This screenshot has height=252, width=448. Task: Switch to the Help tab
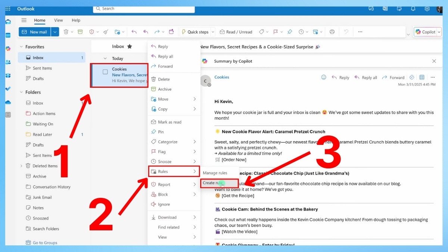pyautogui.click(x=76, y=20)
